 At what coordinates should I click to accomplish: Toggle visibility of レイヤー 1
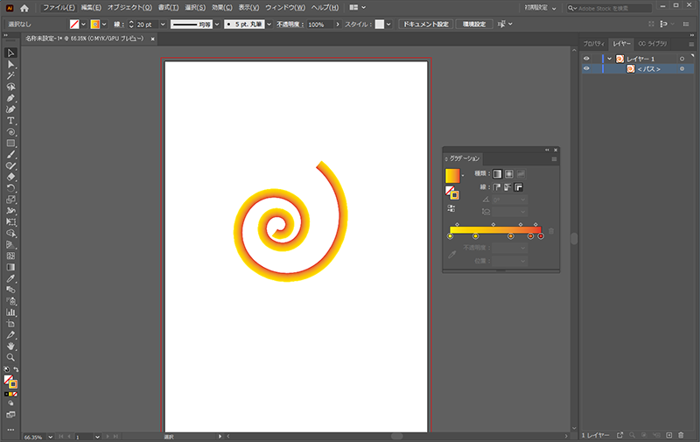tap(587, 59)
